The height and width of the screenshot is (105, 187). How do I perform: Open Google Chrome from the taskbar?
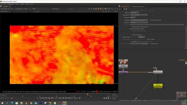coord(31,103)
